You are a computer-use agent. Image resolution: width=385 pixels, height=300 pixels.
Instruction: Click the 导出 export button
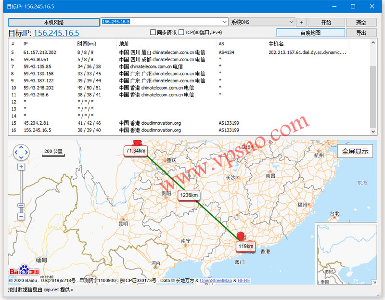(x=361, y=33)
